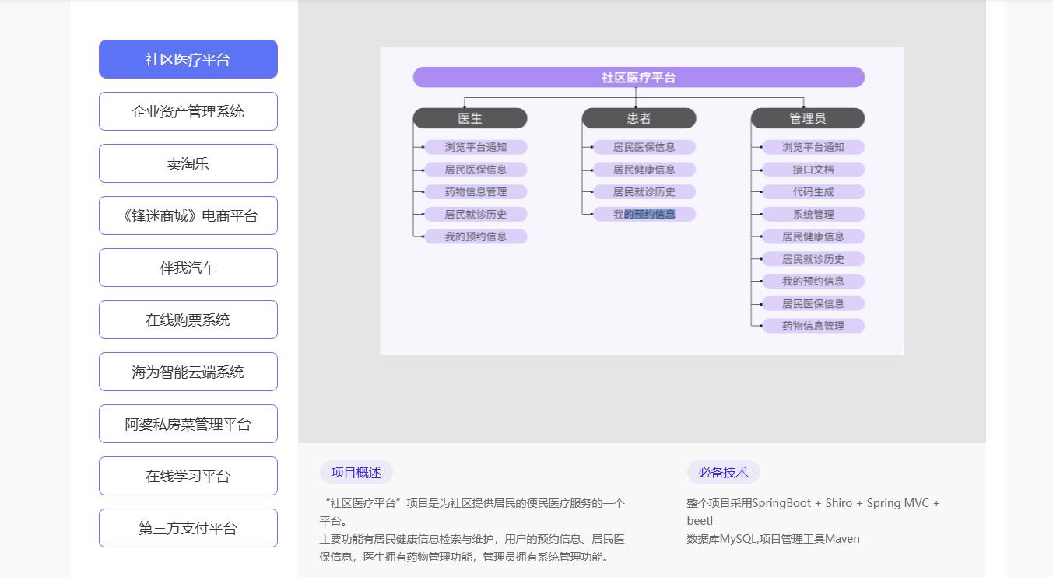The width and height of the screenshot is (1053, 577).
Task: Switch to the 卖淘乐 project
Action: tap(188, 163)
